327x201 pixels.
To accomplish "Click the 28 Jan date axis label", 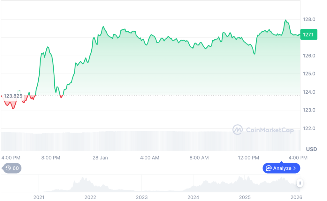I will pos(100,158).
